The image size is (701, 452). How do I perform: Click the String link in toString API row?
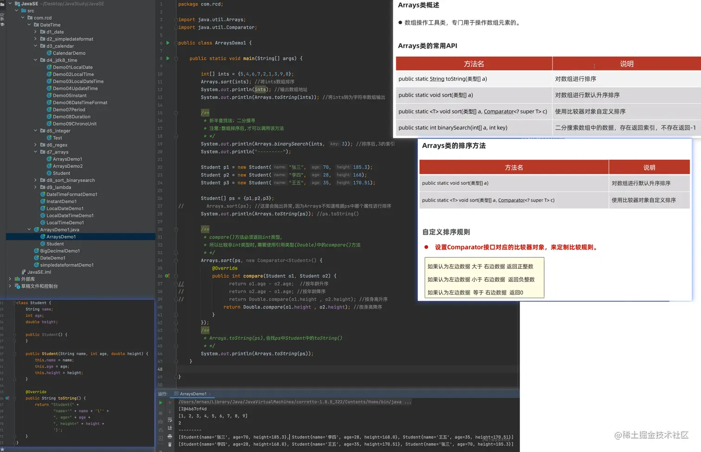click(x=437, y=79)
